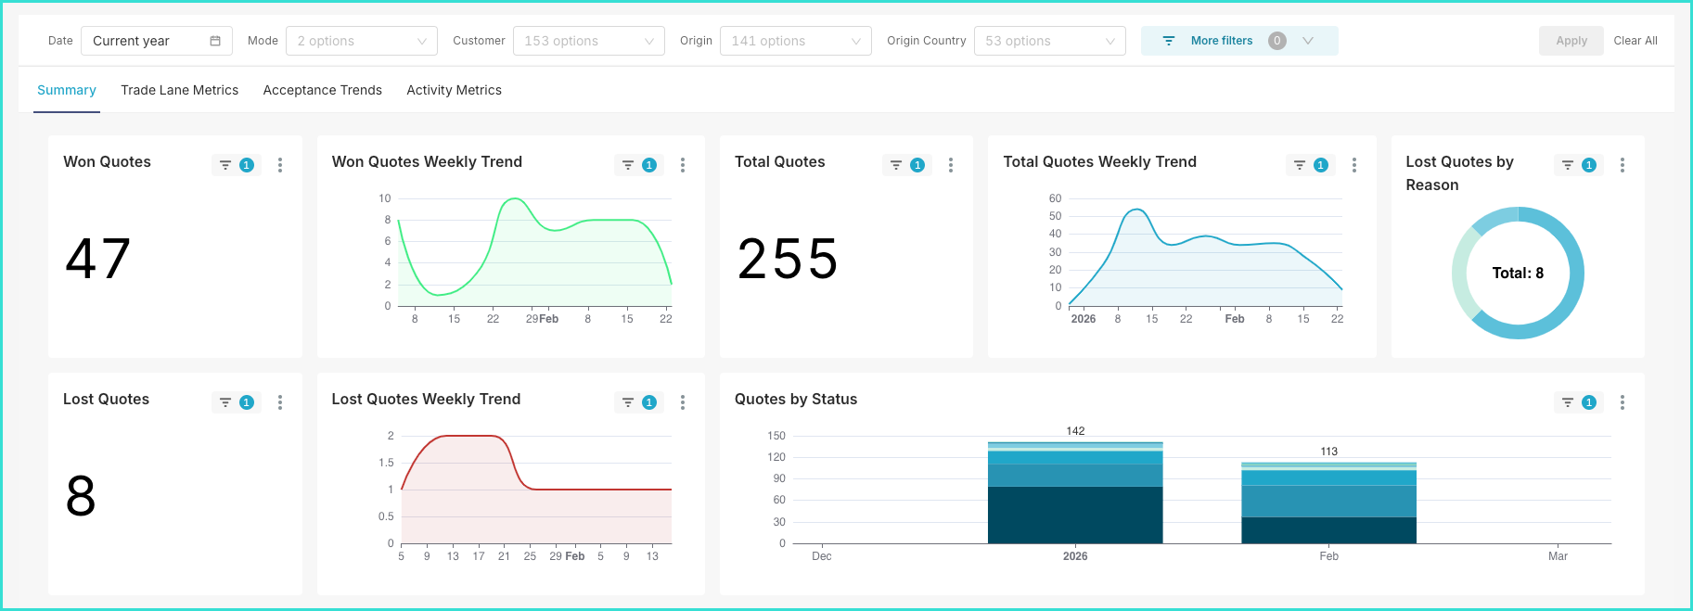The height and width of the screenshot is (611, 1693).
Task: Open kebab menu on Total Quotes Weekly Trend
Action: pyautogui.click(x=1354, y=165)
